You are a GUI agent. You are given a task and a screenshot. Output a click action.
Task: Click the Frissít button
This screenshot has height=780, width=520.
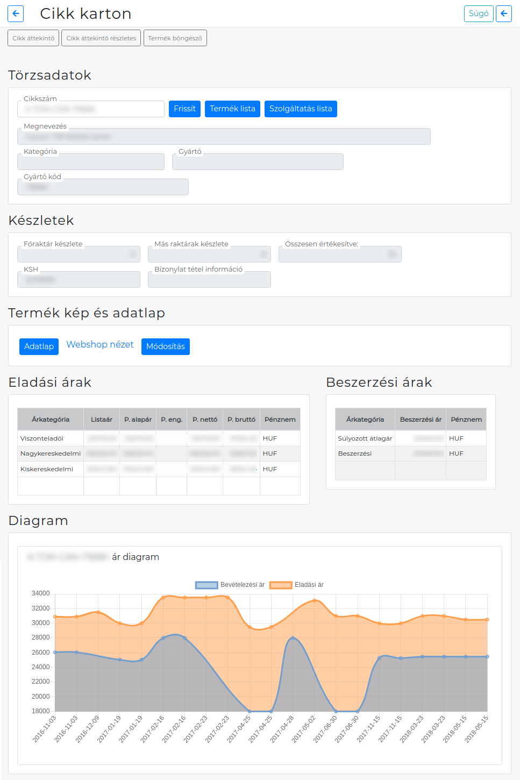click(x=185, y=109)
